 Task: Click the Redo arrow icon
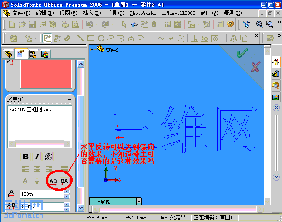[105, 24]
